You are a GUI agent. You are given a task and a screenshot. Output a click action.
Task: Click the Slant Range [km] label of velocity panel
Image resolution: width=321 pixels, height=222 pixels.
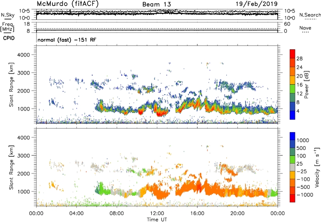coord(11,168)
